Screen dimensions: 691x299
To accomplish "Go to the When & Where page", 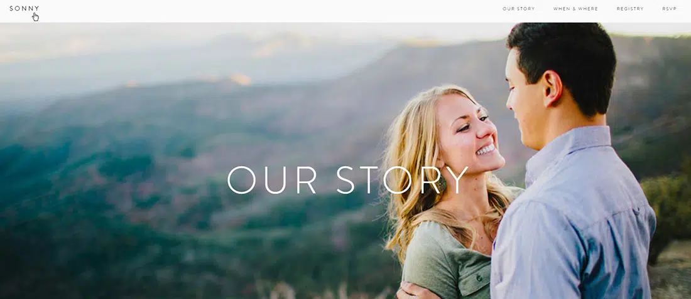I will pos(575,9).
